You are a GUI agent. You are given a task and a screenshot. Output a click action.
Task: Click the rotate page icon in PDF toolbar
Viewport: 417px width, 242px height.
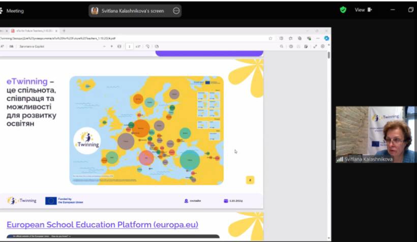[x=148, y=46]
